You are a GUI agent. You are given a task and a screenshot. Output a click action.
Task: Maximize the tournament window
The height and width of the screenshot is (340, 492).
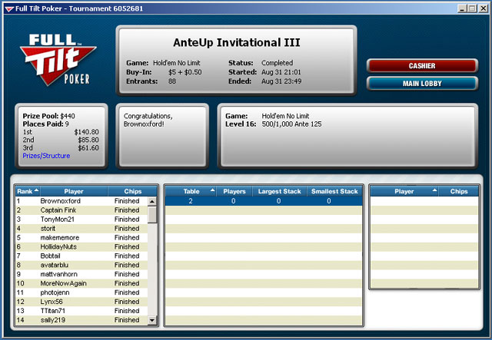(x=472, y=8)
